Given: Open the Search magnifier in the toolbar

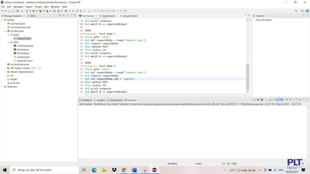Looking at the screenshot, I should point(296,11).
